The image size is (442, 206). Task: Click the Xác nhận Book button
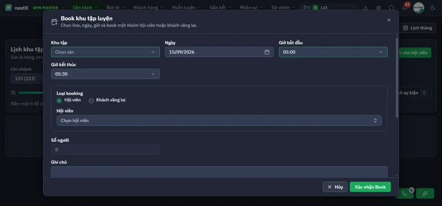pos(370,187)
